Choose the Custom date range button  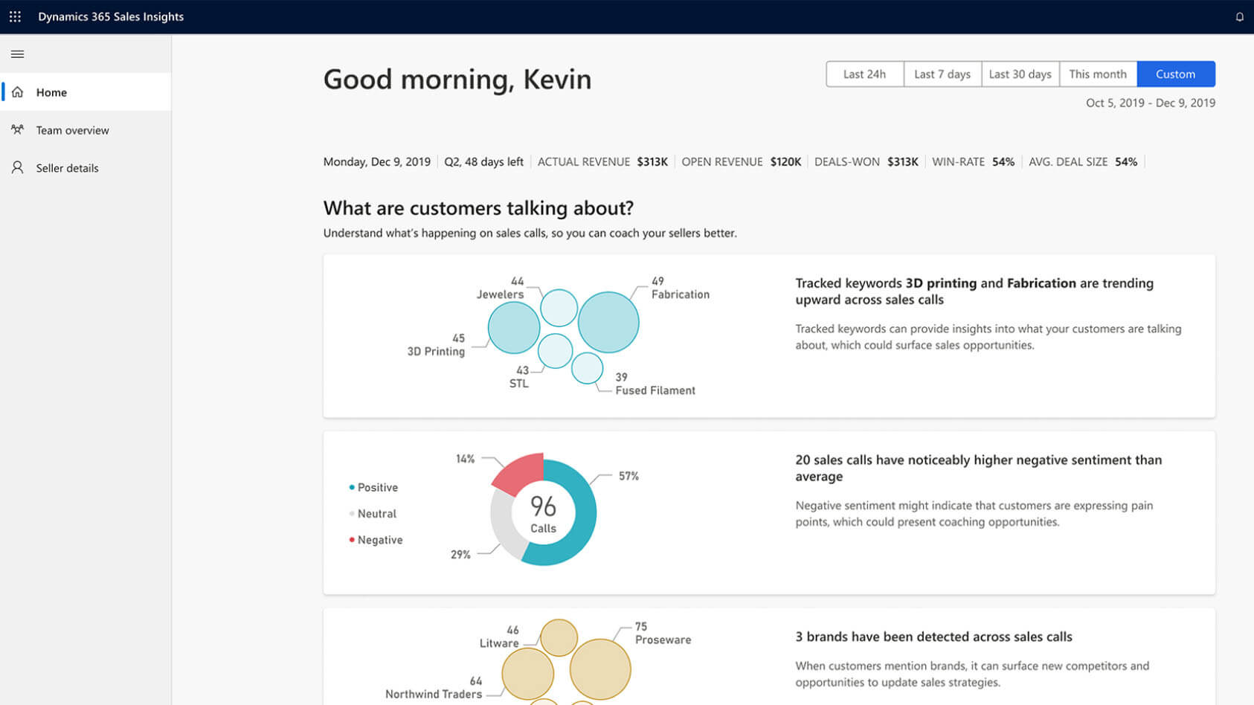(1176, 74)
